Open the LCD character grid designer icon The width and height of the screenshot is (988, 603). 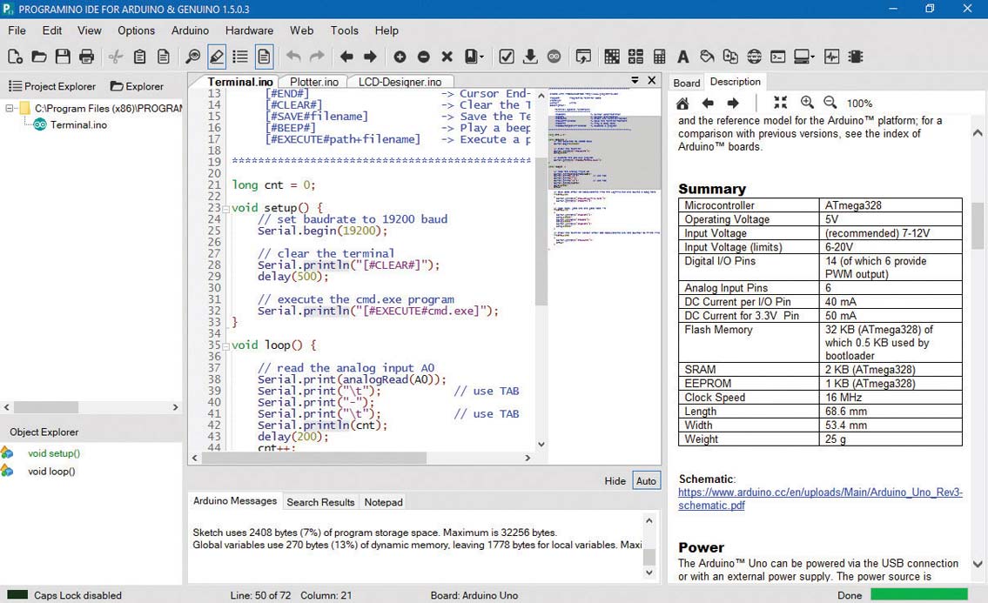(x=611, y=57)
